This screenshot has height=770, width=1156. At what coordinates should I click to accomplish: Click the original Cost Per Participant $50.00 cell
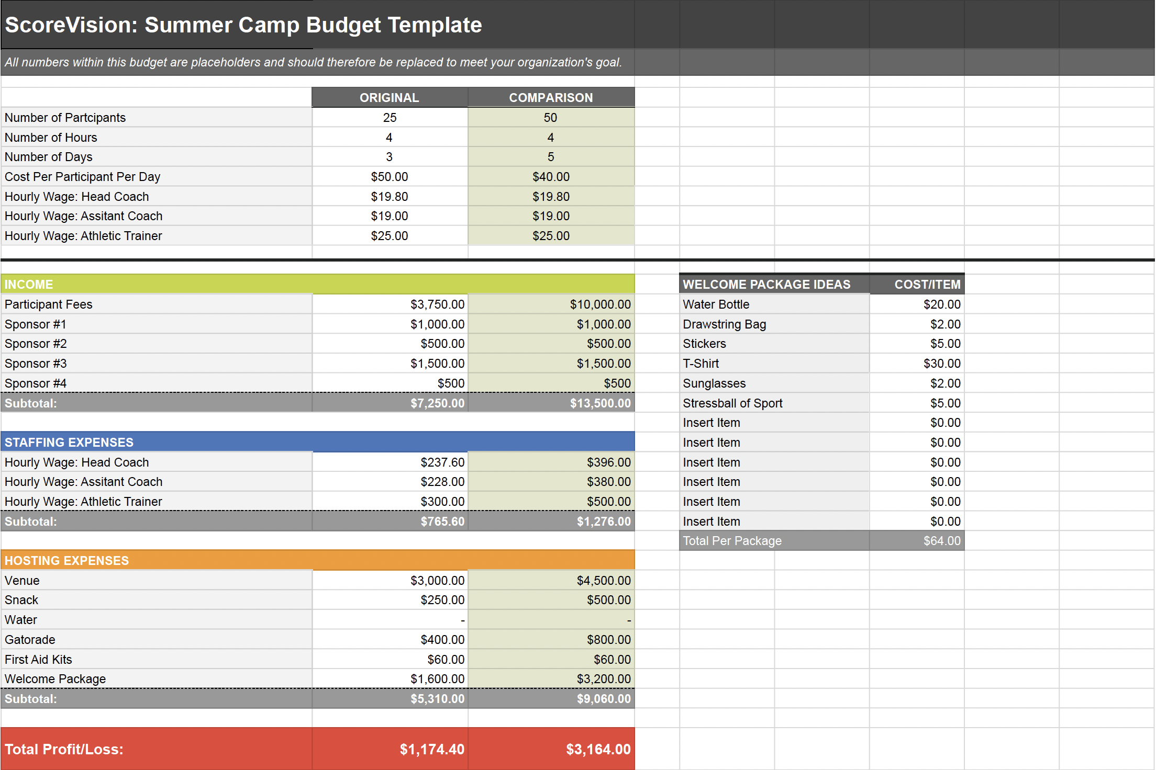point(389,177)
